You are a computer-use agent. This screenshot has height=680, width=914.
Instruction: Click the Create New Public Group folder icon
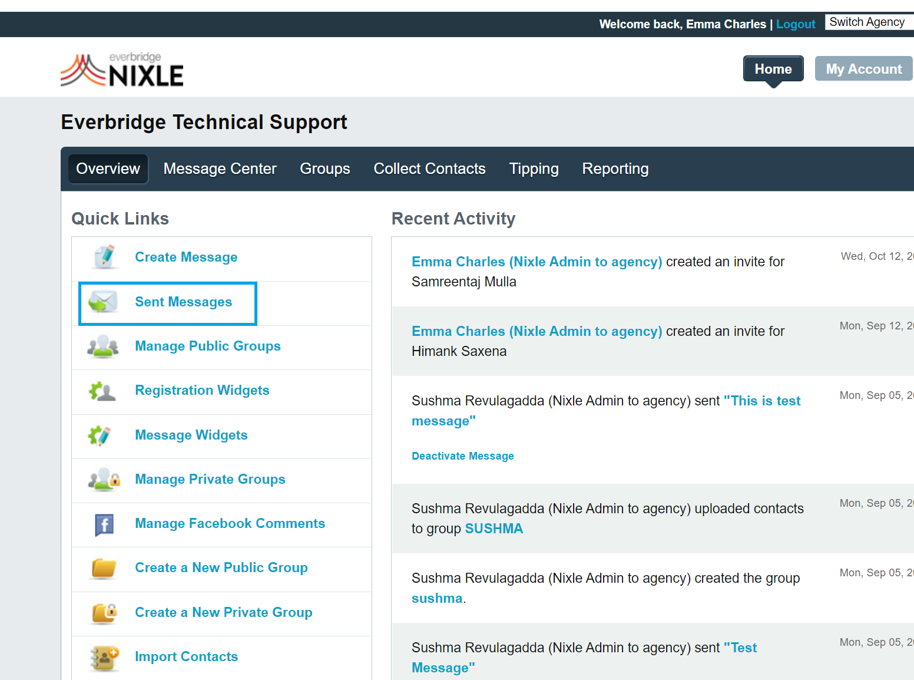[104, 568]
